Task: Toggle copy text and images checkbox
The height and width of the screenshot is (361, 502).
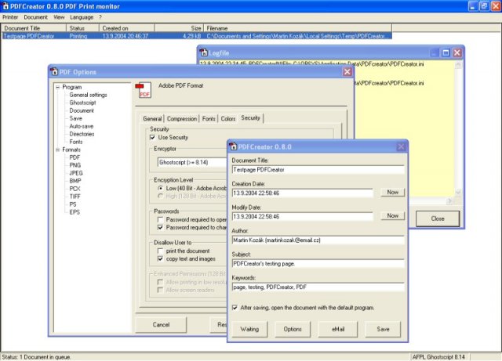Action: (x=160, y=258)
